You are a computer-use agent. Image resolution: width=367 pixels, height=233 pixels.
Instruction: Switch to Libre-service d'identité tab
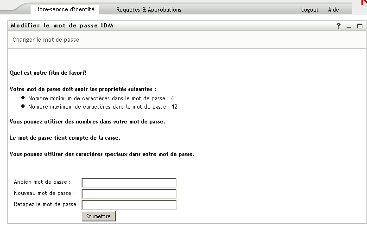pos(64,9)
